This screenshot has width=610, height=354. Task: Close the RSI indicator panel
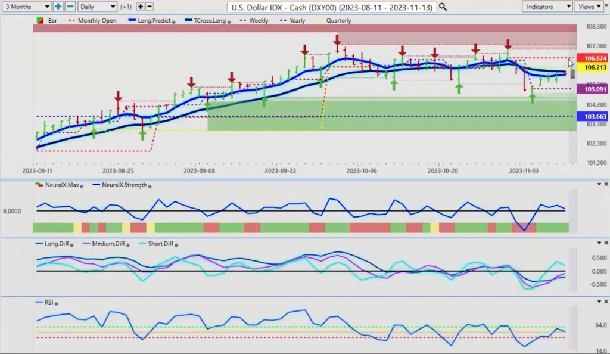[x=606, y=302]
